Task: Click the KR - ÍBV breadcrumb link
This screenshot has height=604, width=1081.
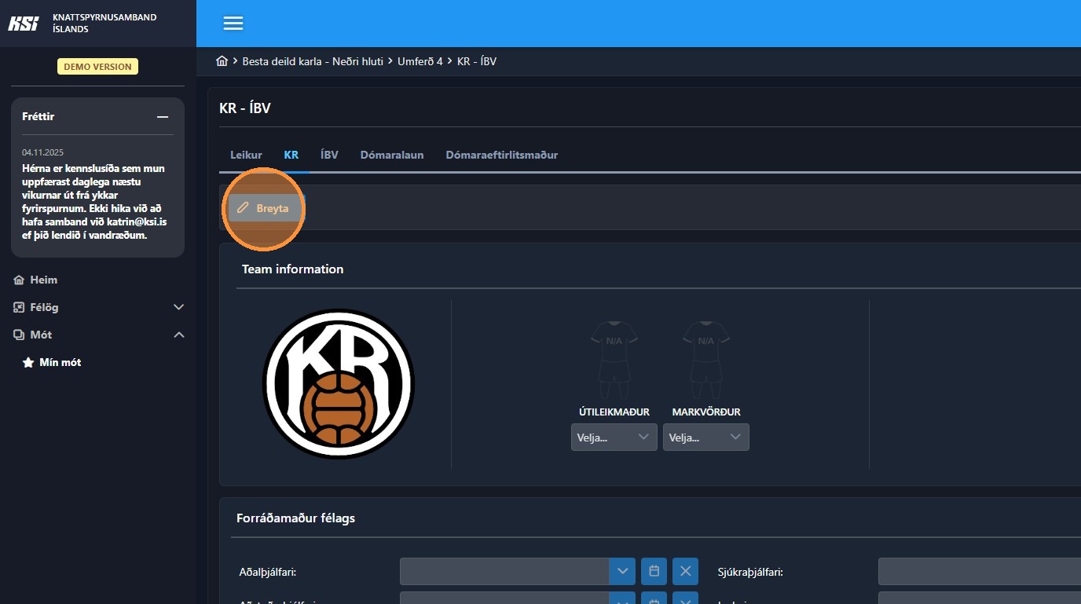Action: (x=477, y=61)
